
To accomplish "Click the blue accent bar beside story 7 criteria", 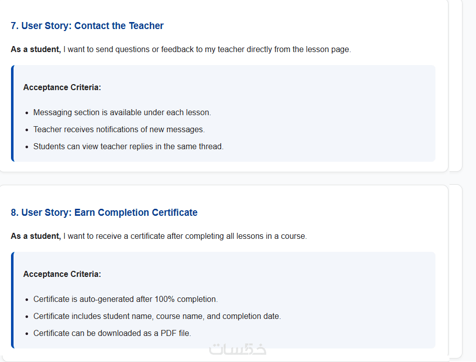I will pyautogui.click(x=13, y=113).
